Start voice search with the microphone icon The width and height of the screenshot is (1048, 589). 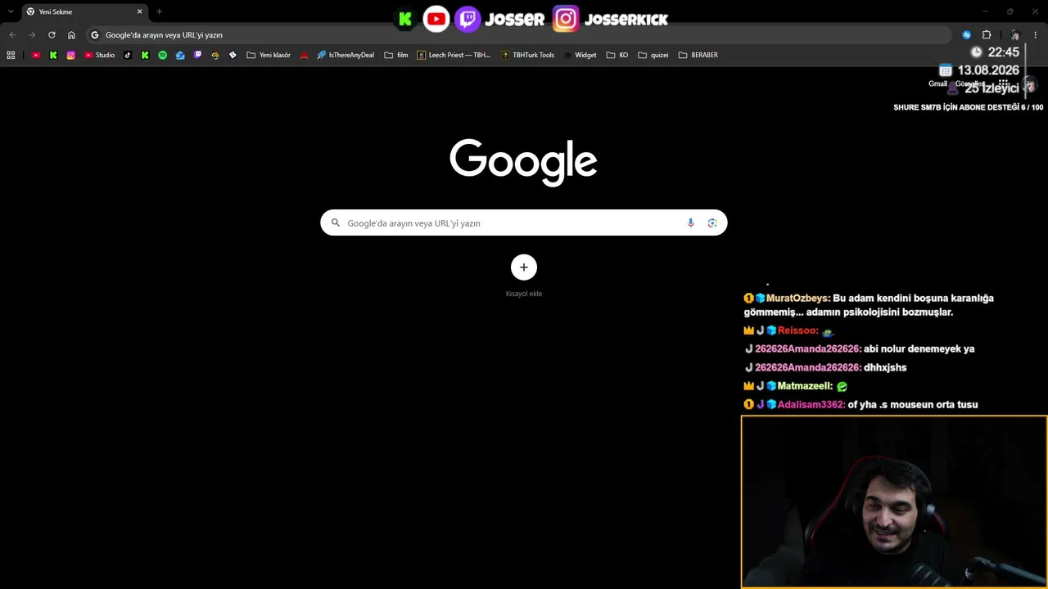pyautogui.click(x=691, y=223)
